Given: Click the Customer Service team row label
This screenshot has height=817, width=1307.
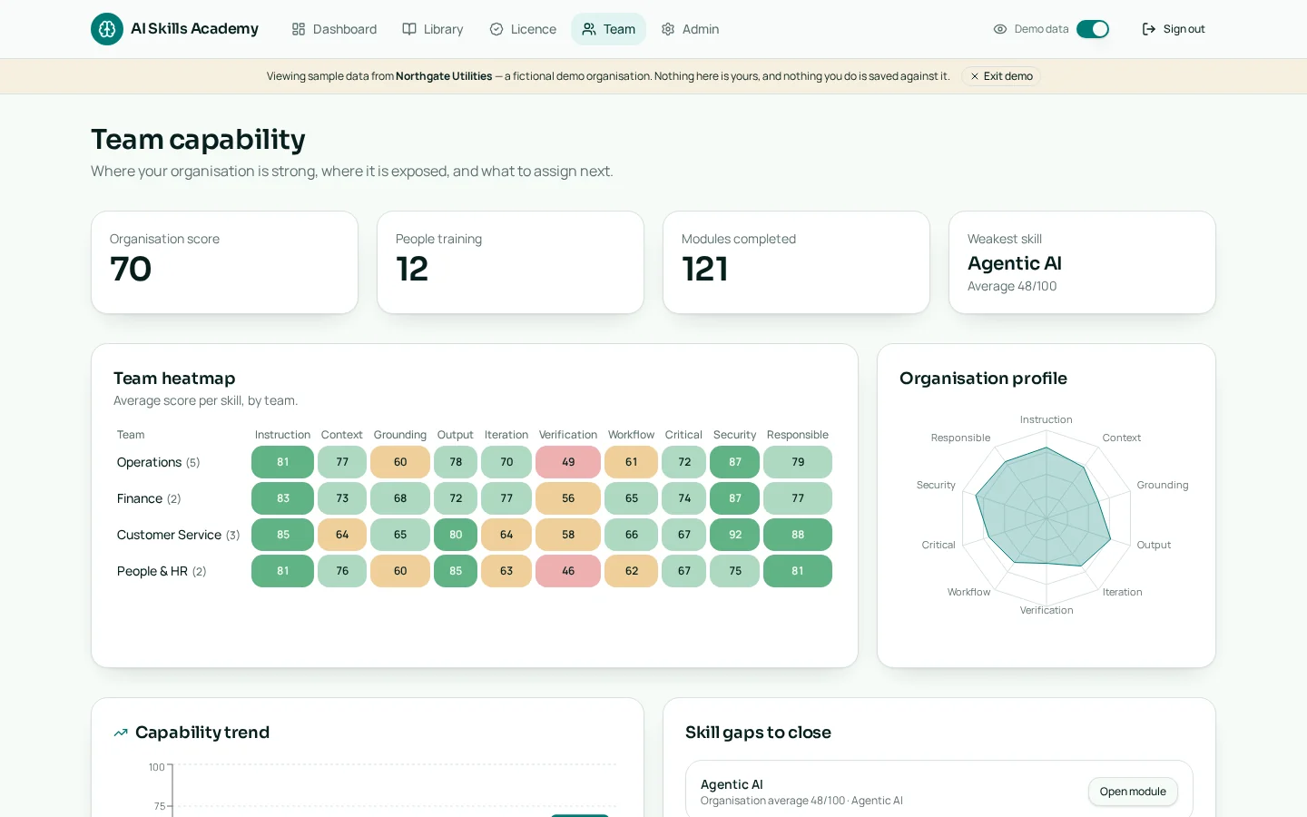Looking at the screenshot, I should click(x=178, y=535).
